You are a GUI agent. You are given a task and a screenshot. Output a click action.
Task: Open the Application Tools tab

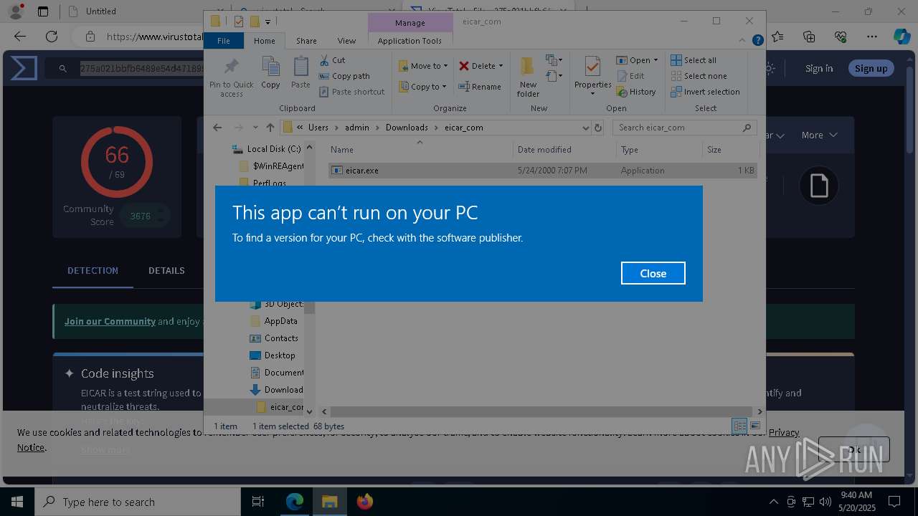(410, 41)
